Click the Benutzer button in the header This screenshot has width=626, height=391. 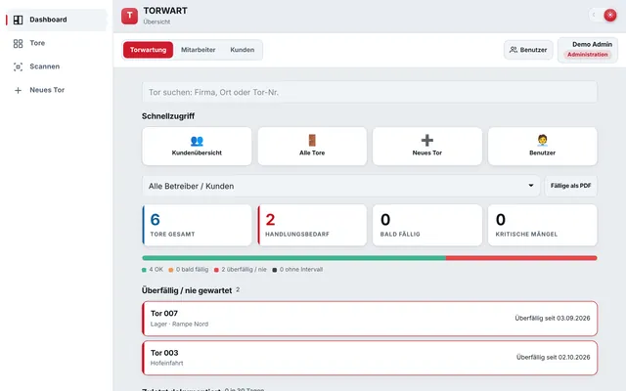tap(528, 50)
